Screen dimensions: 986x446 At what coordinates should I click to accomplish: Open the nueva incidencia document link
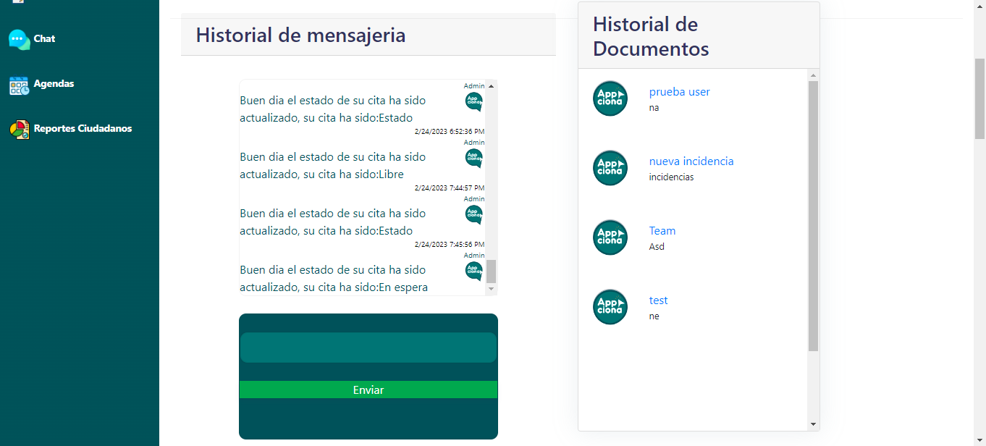[x=691, y=161]
